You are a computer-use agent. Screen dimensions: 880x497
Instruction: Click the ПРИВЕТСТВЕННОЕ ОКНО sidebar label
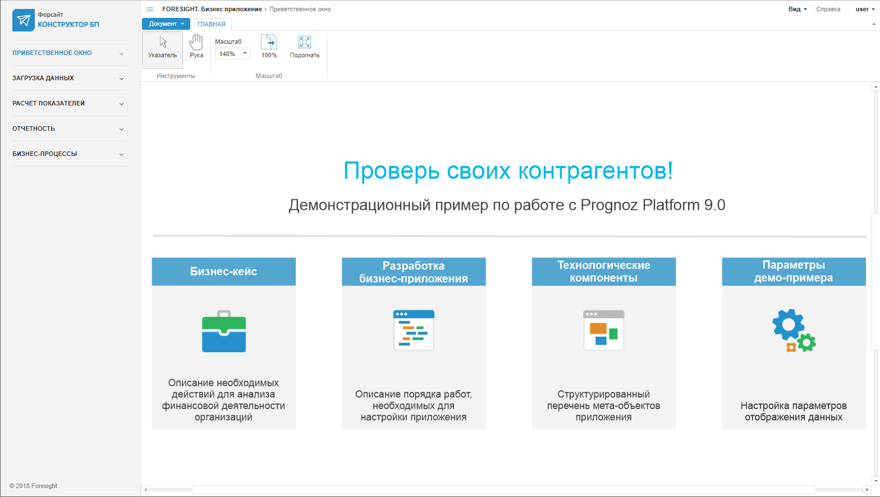[52, 53]
